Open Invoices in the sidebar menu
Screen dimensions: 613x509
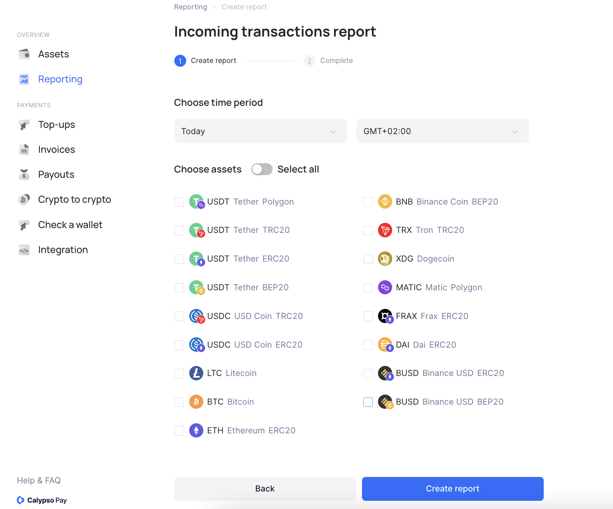click(57, 149)
